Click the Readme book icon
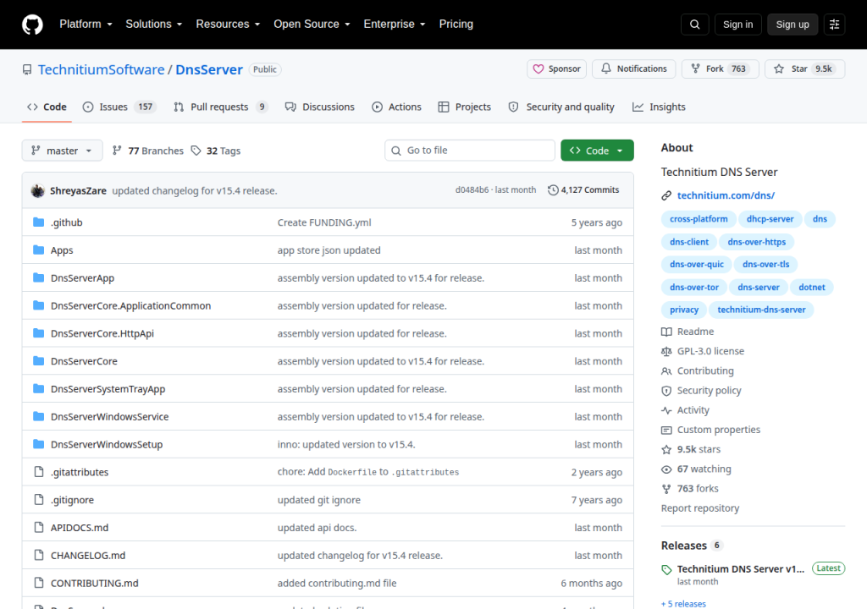867x609 pixels. (x=666, y=332)
